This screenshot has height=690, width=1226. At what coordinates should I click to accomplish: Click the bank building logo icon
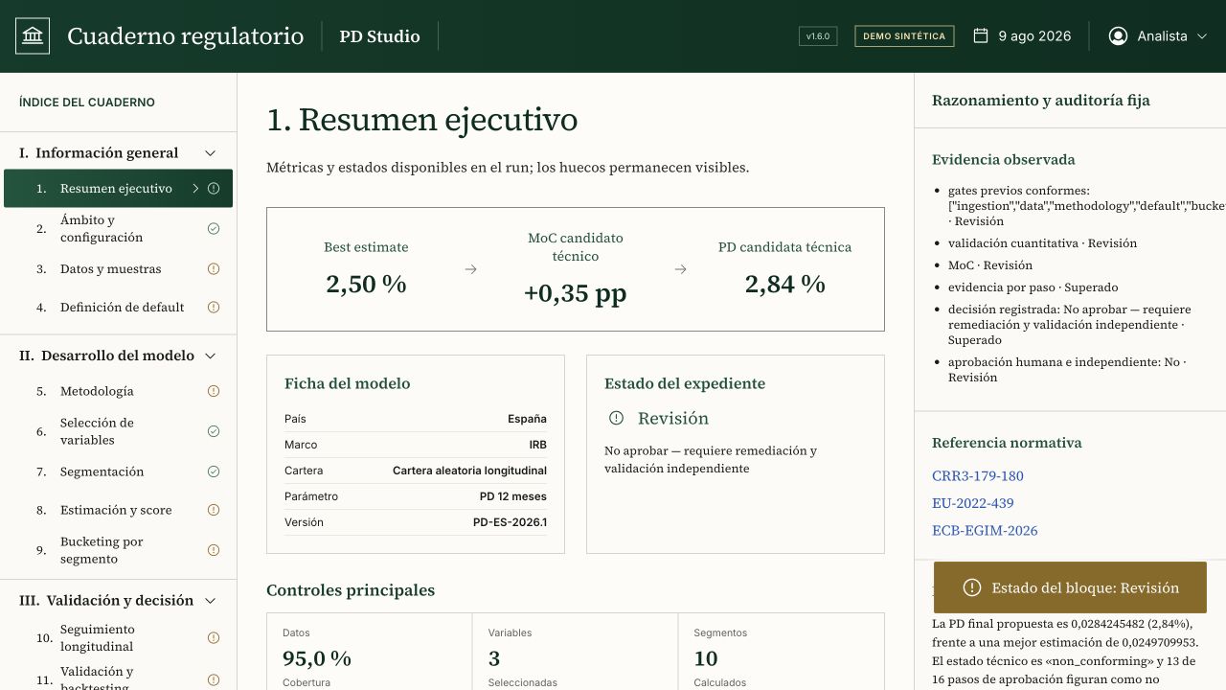click(33, 36)
